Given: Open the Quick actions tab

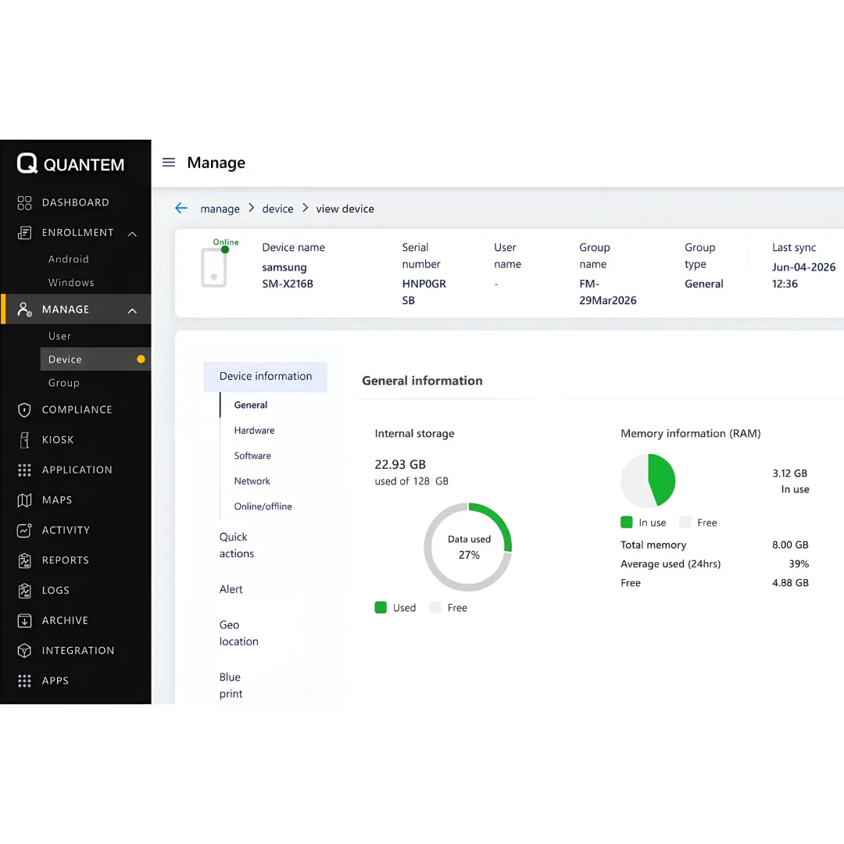Looking at the screenshot, I should point(236,545).
